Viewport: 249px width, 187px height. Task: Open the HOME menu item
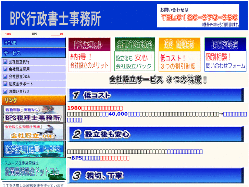tap(34, 43)
